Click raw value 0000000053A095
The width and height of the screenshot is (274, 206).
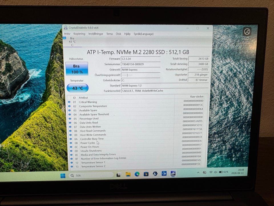click(x=193, y=121)
